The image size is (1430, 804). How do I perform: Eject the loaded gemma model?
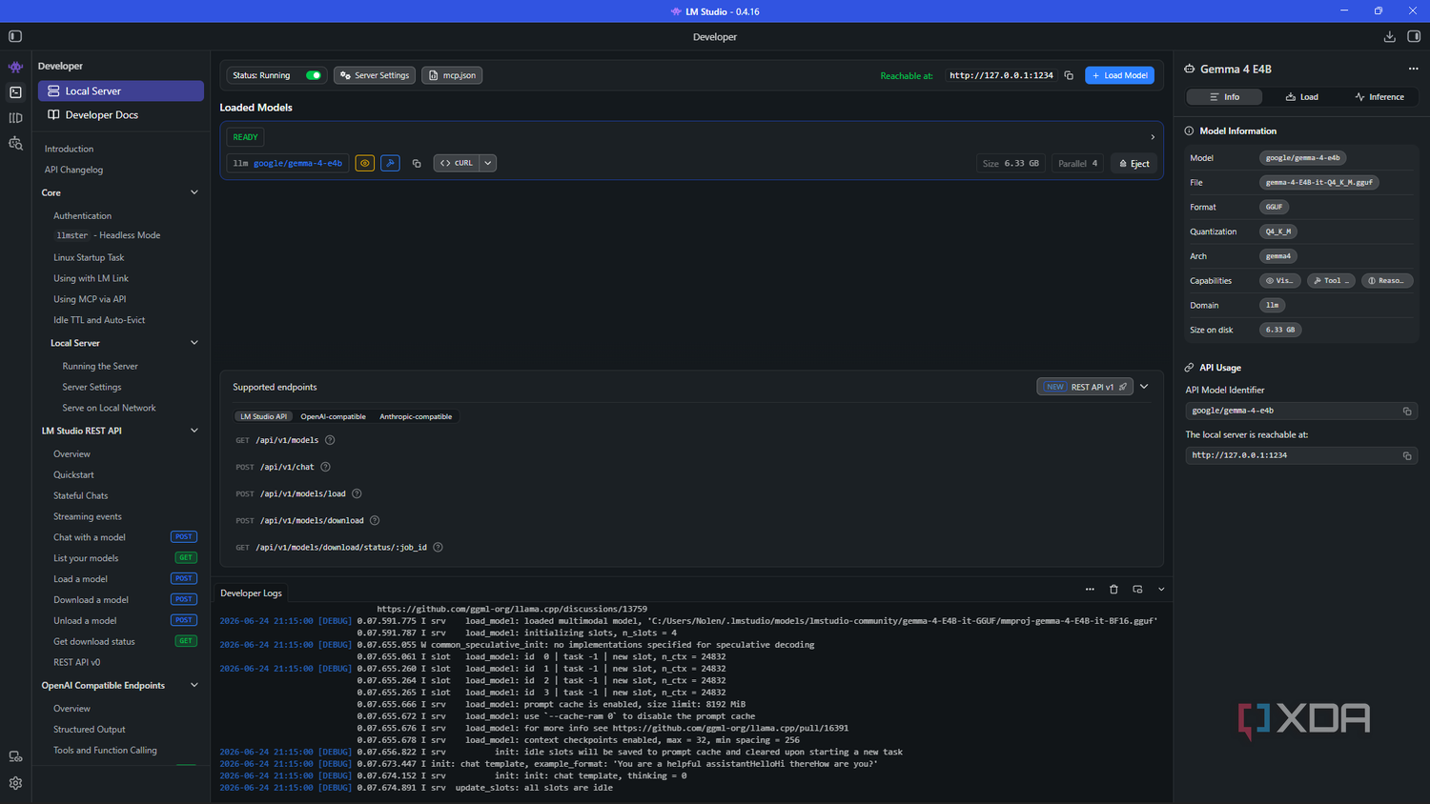[1134, 164]
